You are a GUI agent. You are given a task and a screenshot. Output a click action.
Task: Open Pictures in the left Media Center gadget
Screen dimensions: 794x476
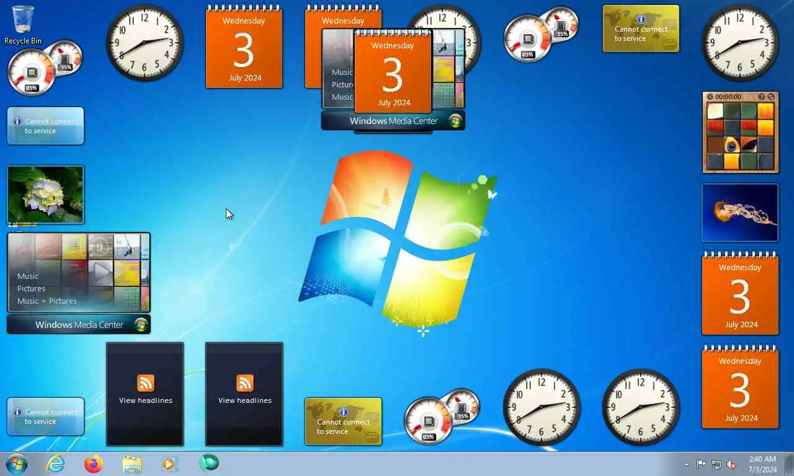coord(31,289)
